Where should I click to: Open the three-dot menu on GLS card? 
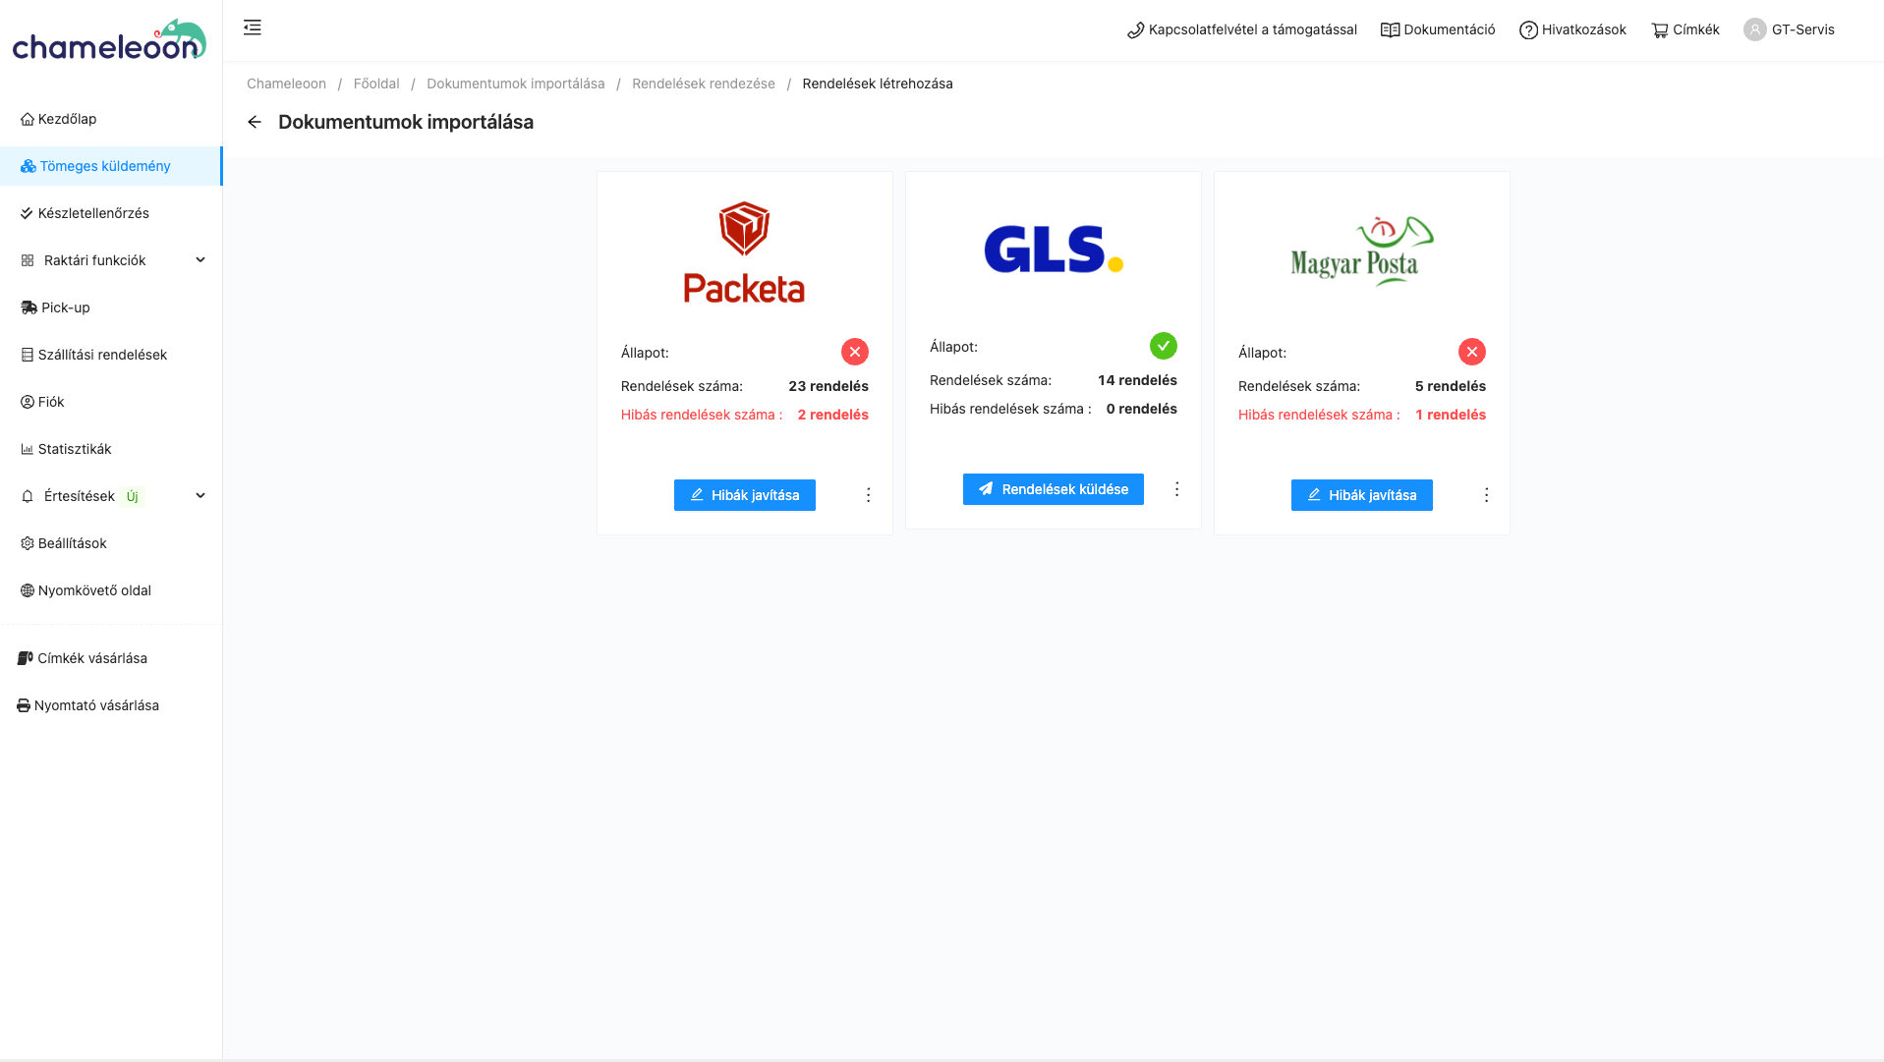click(x=1176, y=489)
